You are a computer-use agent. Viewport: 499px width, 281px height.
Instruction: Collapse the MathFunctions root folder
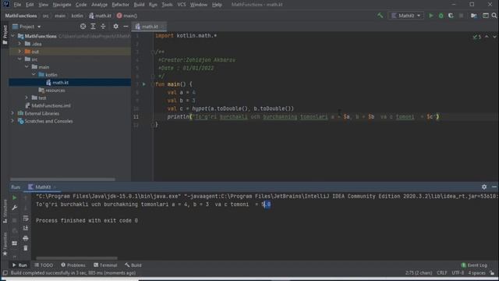(x=12, y=36)
